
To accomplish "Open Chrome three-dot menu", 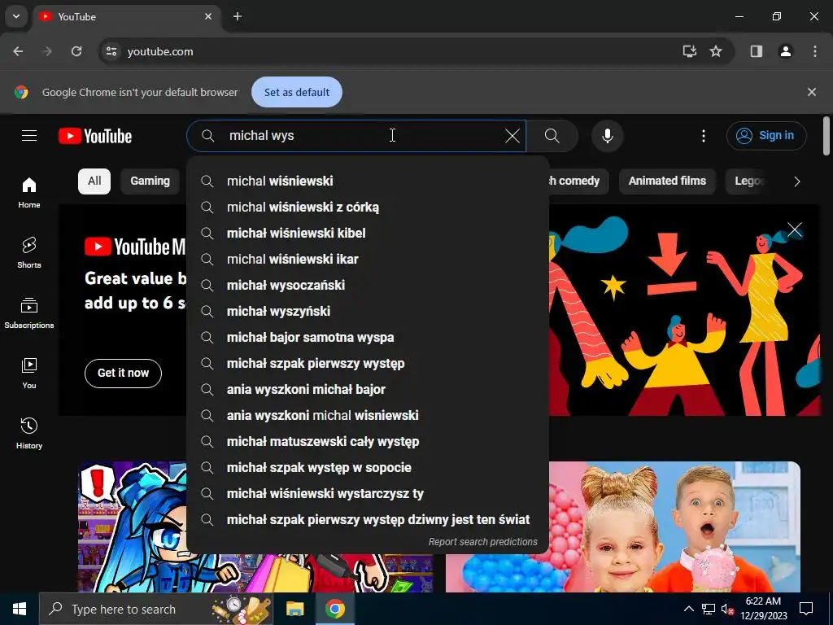I will coord(815,51).
